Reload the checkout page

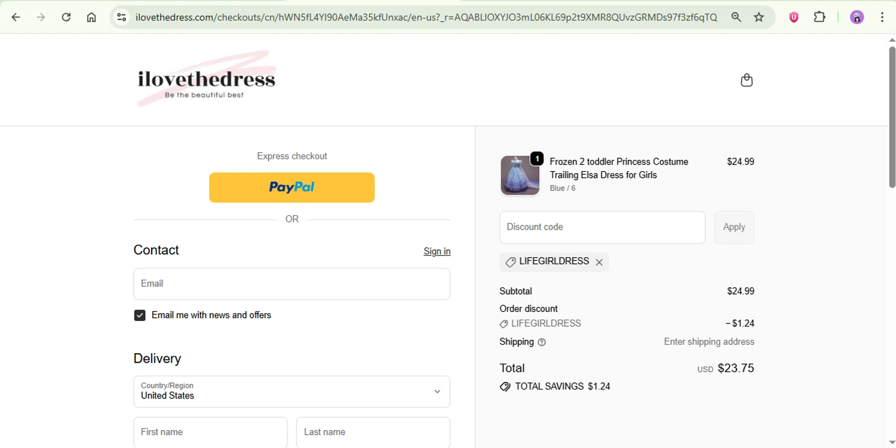[x=66, y=17]
